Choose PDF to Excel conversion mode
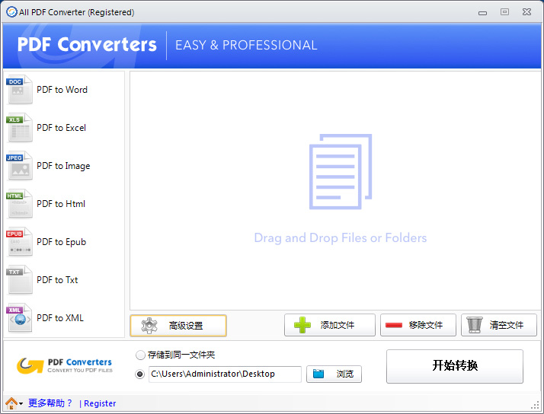 pos(62,128)
